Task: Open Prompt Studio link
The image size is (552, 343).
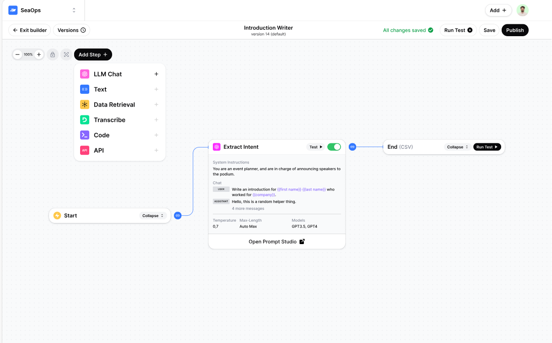Action: coord(276,242)
